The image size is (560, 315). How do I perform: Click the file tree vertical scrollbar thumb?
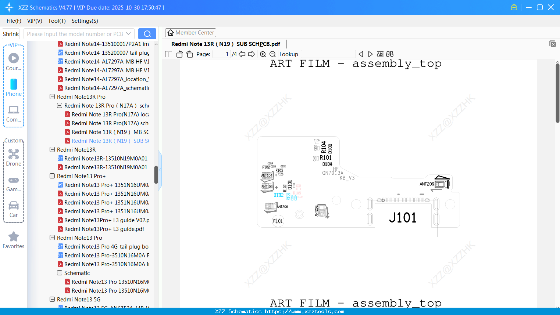(x=156, y=175)
